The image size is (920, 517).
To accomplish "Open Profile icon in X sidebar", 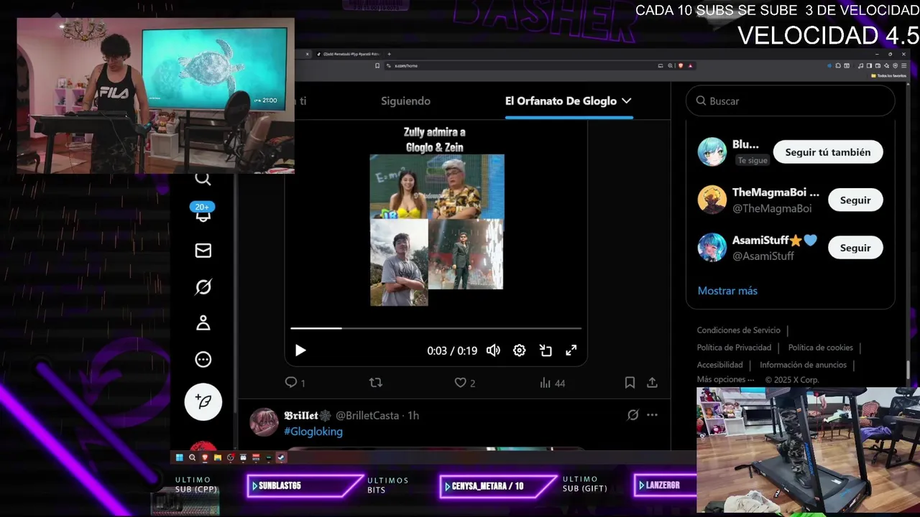I will pyautogui.click(x=203, y=323).
